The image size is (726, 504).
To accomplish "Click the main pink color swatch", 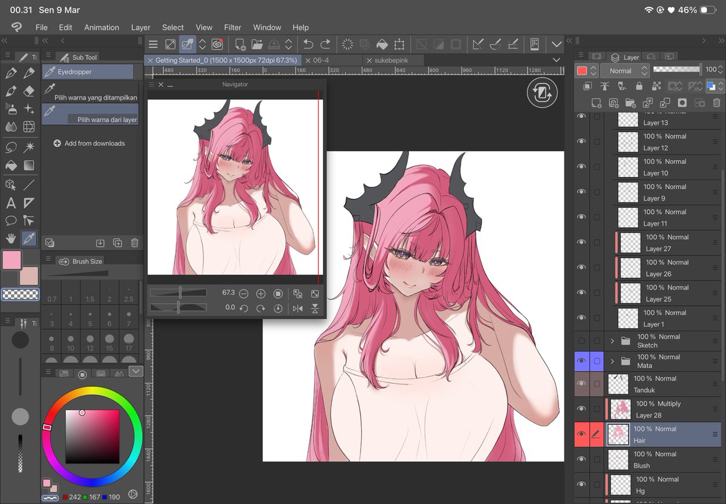I will point(12,260).
